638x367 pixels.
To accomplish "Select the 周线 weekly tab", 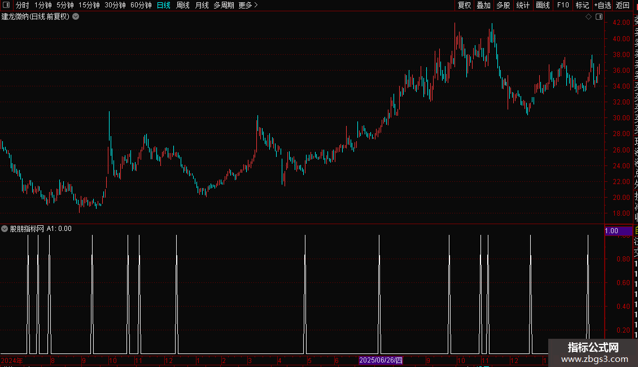I will point(183,5).
